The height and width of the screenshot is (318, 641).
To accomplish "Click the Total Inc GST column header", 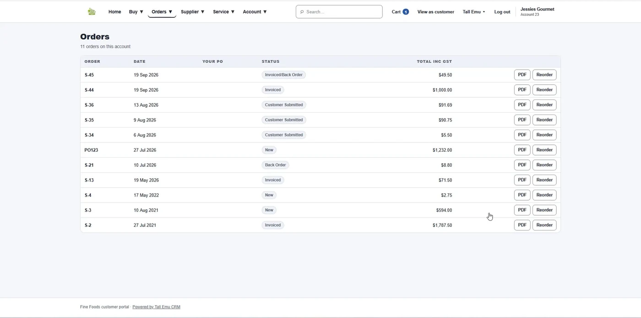I will click(x=434, y=61).
